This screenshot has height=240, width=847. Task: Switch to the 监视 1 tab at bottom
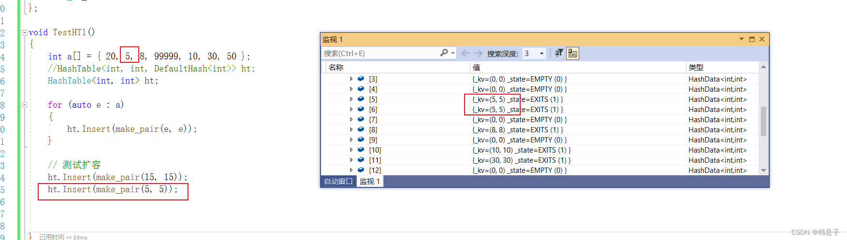[370, 182]
